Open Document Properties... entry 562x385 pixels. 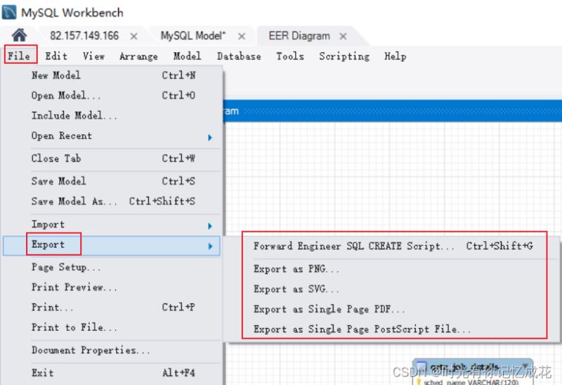point(112,351)
